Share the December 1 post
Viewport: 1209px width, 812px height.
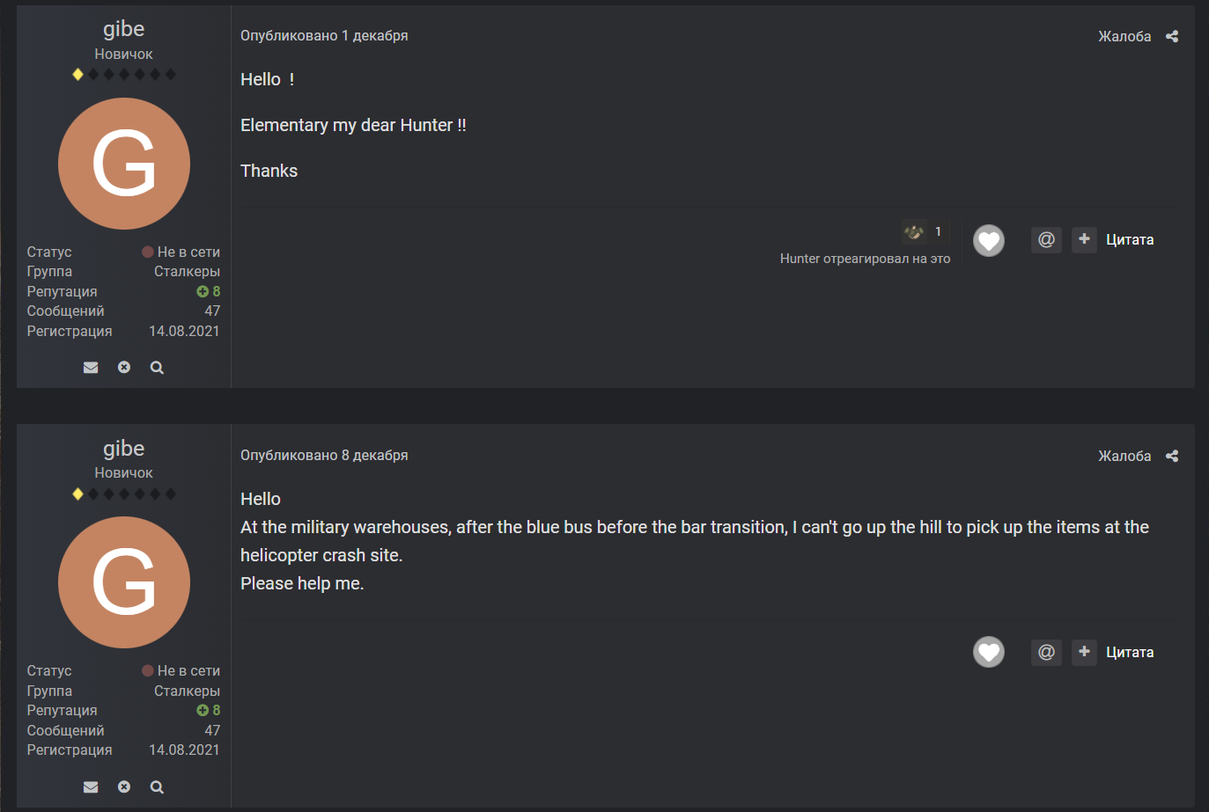tap(1171, 36)
